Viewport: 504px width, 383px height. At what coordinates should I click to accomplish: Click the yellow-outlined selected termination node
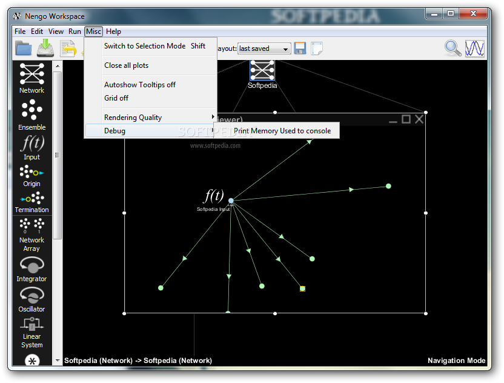point(302,289)
